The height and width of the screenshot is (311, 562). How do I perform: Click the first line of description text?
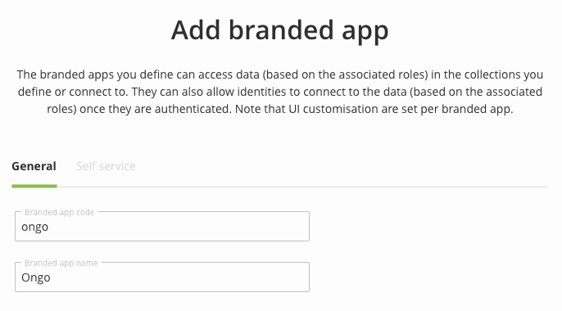pyautogui.click(x=280, y=74)
